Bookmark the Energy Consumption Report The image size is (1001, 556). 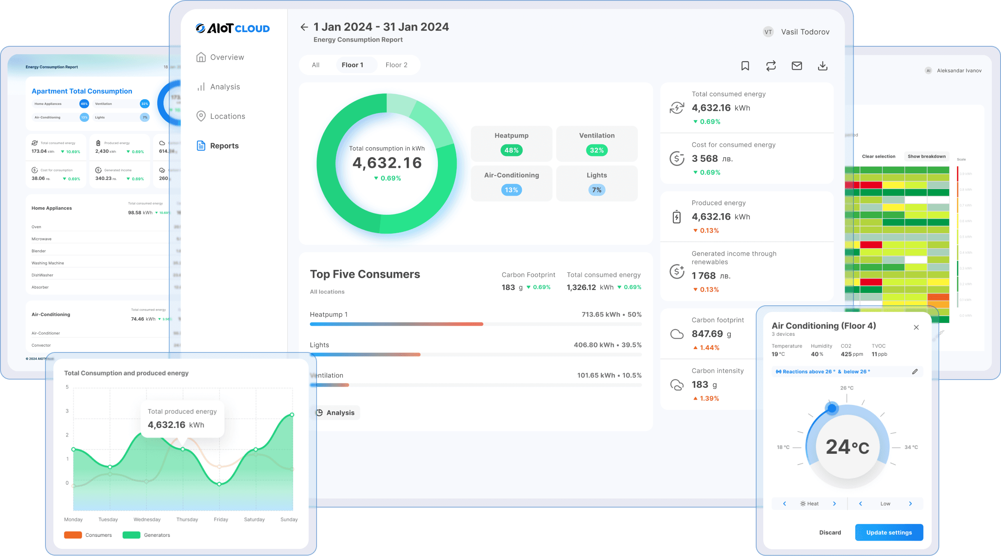pos(745,65)
